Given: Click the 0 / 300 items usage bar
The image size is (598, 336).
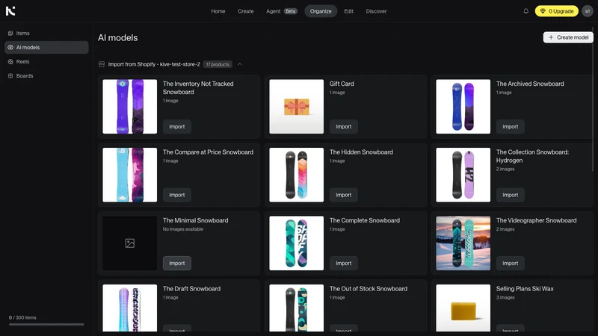Looking at the screenshot, I should 46,325.
